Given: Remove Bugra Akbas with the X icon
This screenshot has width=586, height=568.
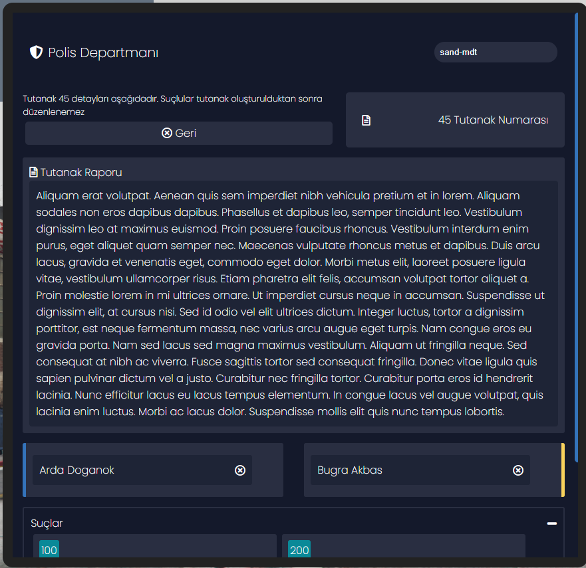Looking at the screenshot, I should pyautogui.click(x=518, y=470).
